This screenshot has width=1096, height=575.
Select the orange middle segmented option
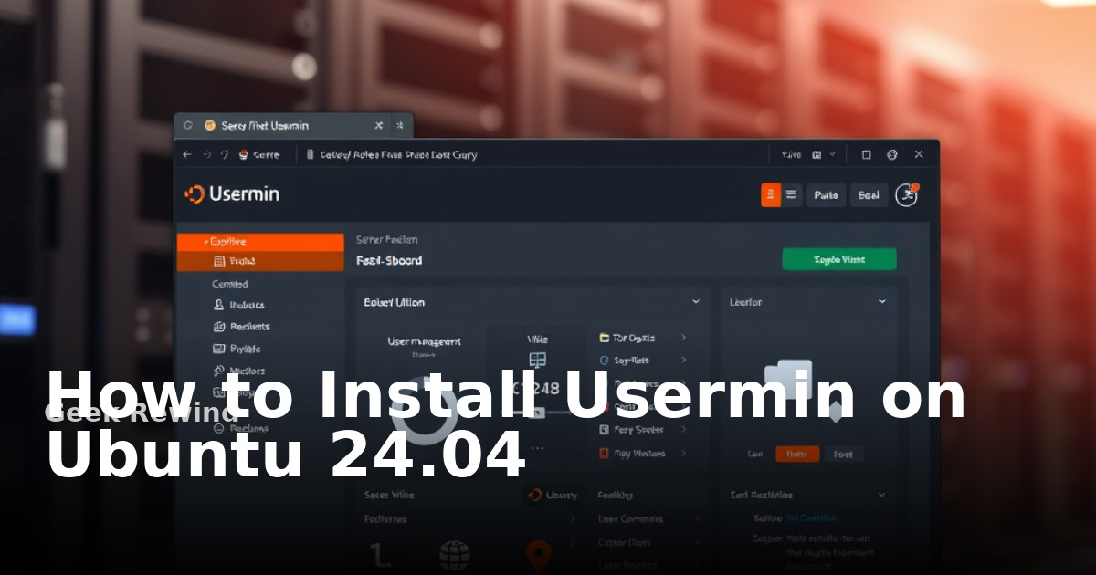797,454
